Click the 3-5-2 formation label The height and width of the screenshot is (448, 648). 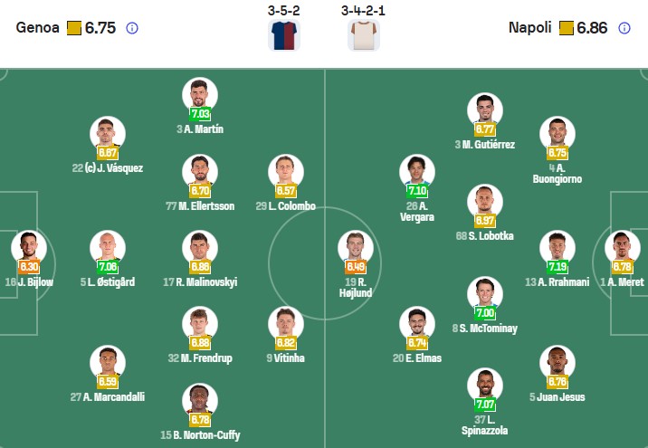click(284, 11)
